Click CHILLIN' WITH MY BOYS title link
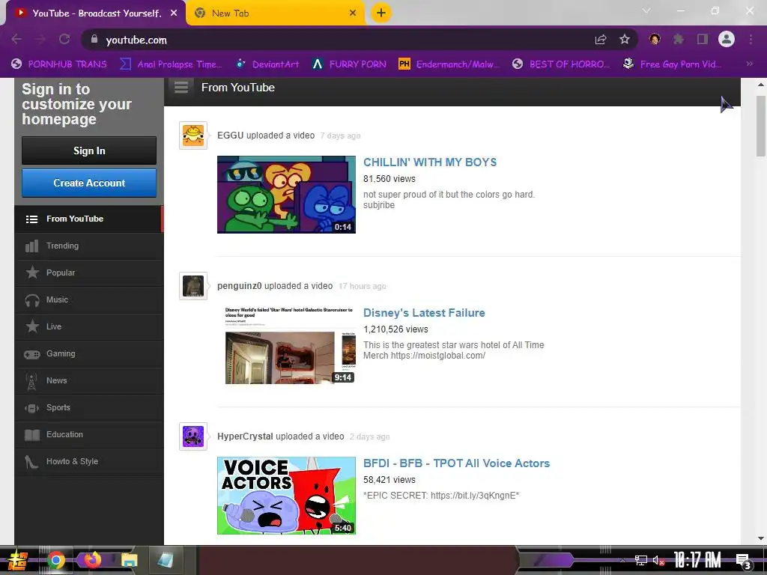Image resolution: width=767 pixels, height=575 pixels. tap(429, 162)
